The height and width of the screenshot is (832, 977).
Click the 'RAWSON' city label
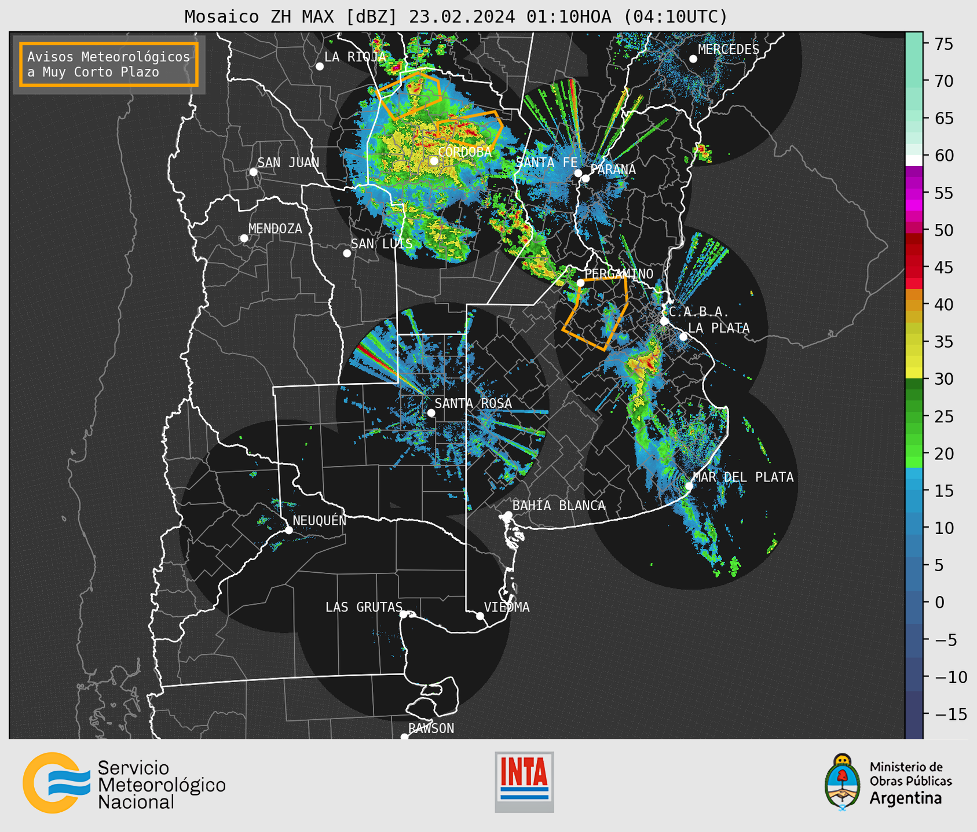tap(431, 728)
